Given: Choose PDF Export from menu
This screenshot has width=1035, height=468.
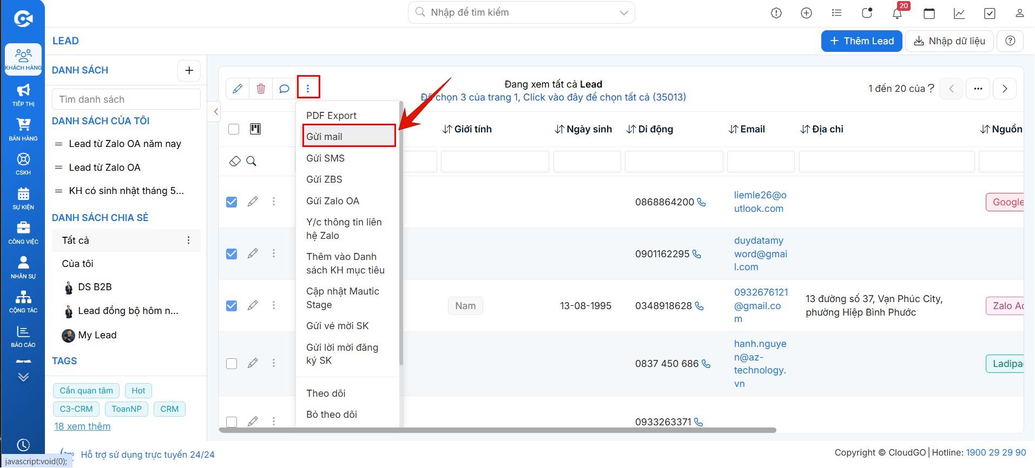Looking at the screenshot, I should (x=347, y=116).
